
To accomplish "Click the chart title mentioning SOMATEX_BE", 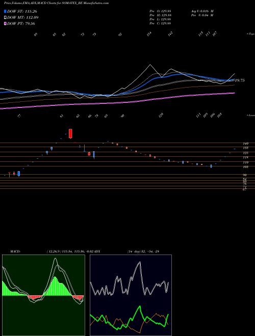I will (56, 3).
